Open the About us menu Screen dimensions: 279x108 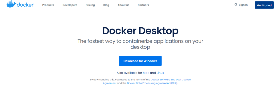(123, 5)
